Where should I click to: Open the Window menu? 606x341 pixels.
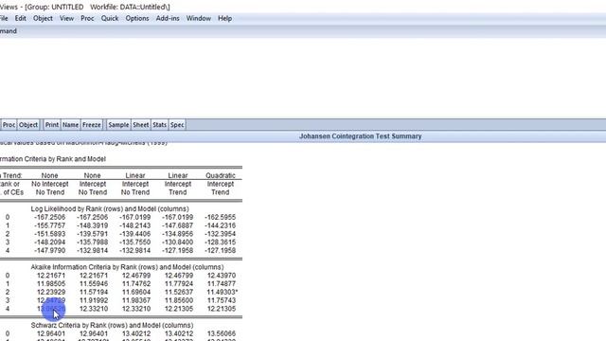click(x=199, y=18)
